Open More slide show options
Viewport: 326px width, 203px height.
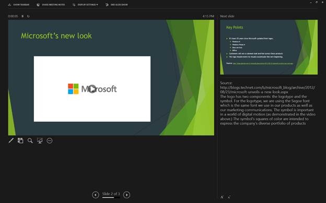50,141
